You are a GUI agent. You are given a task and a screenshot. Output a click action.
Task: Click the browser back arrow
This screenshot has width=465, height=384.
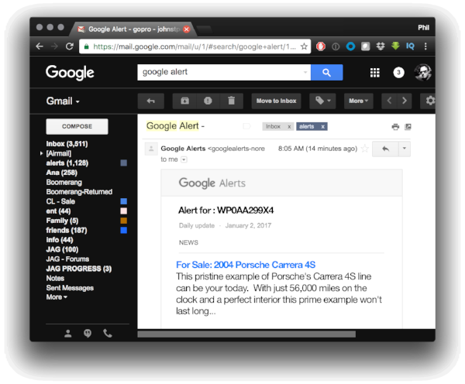click(x=40, y=46)
